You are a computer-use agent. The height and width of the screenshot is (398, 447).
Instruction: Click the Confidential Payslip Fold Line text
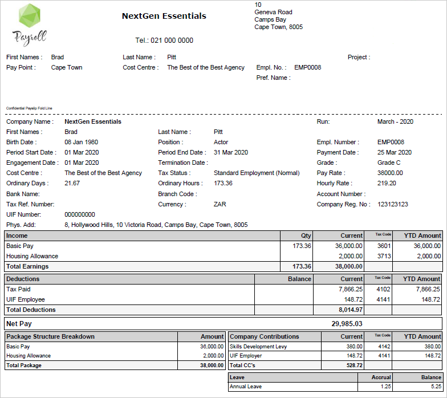tap(29, 108)
